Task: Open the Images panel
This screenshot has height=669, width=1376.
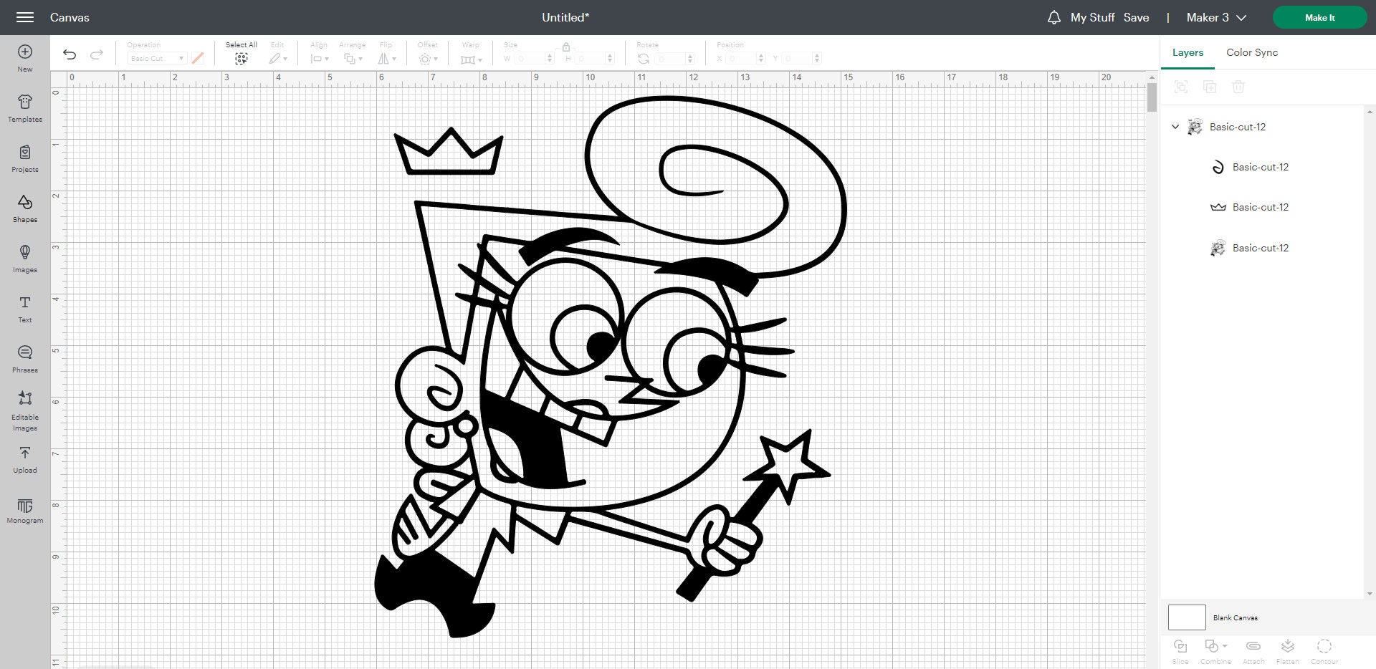Action: (24, 258)
